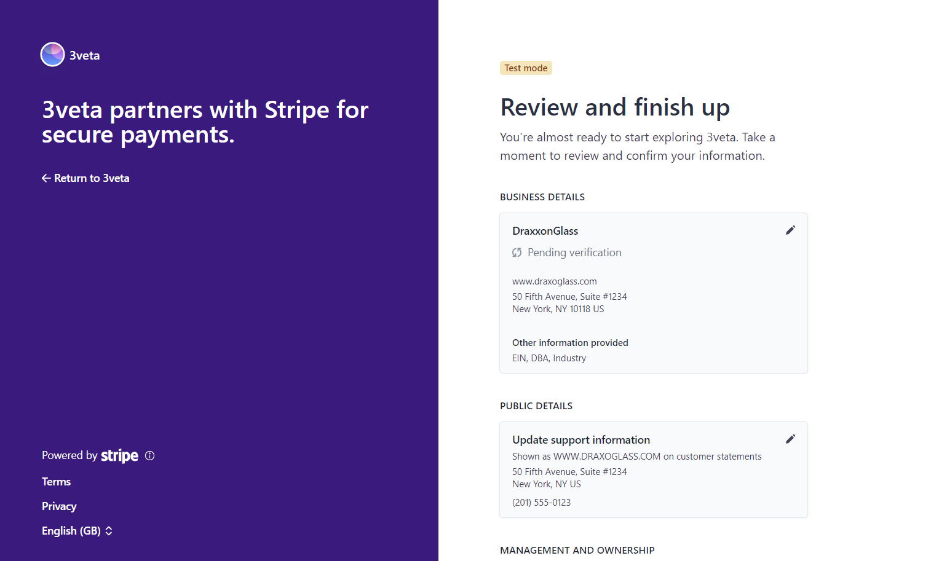
Task: Expand the BUSINESS DETAILS section card
Action: pos(653,292)
